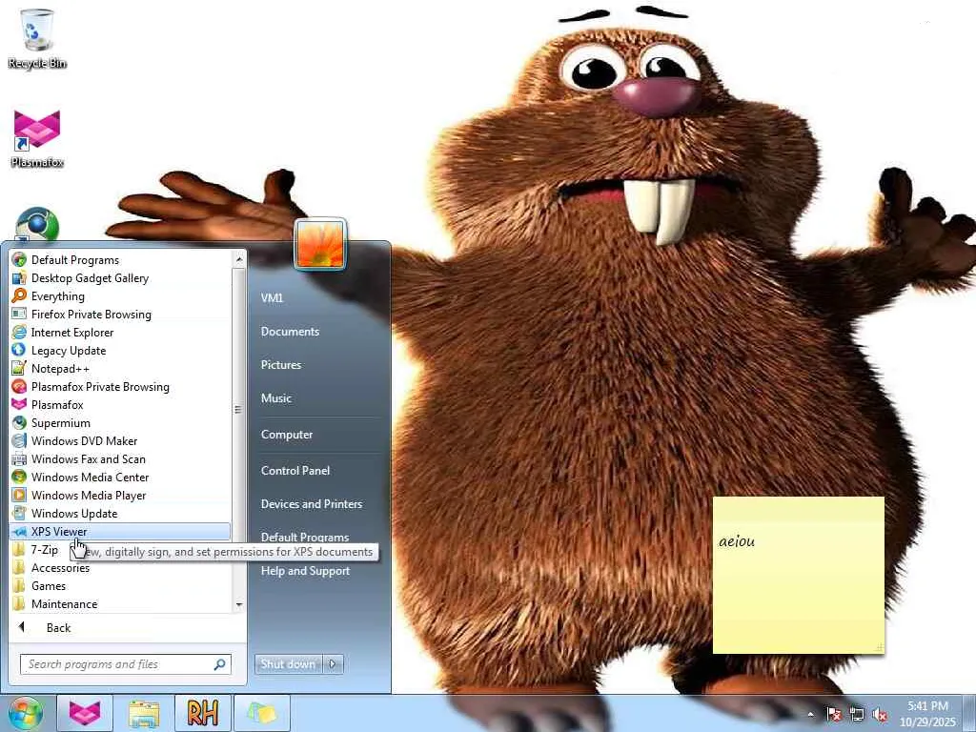Open Plasmafox from the taskbar
Viewport: 976px width, 732px height.
pyautogui.click(x=85, y=713)
